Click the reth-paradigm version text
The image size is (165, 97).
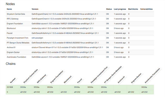click(37, 38)
